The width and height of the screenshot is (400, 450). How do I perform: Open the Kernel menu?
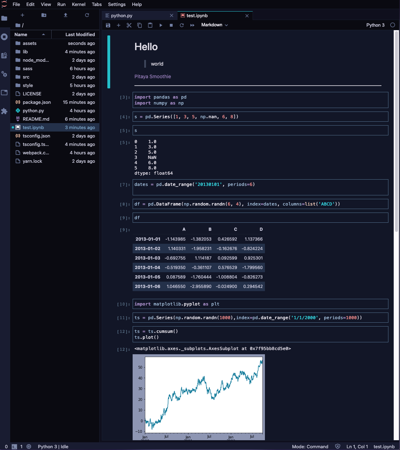pos(79,4)
